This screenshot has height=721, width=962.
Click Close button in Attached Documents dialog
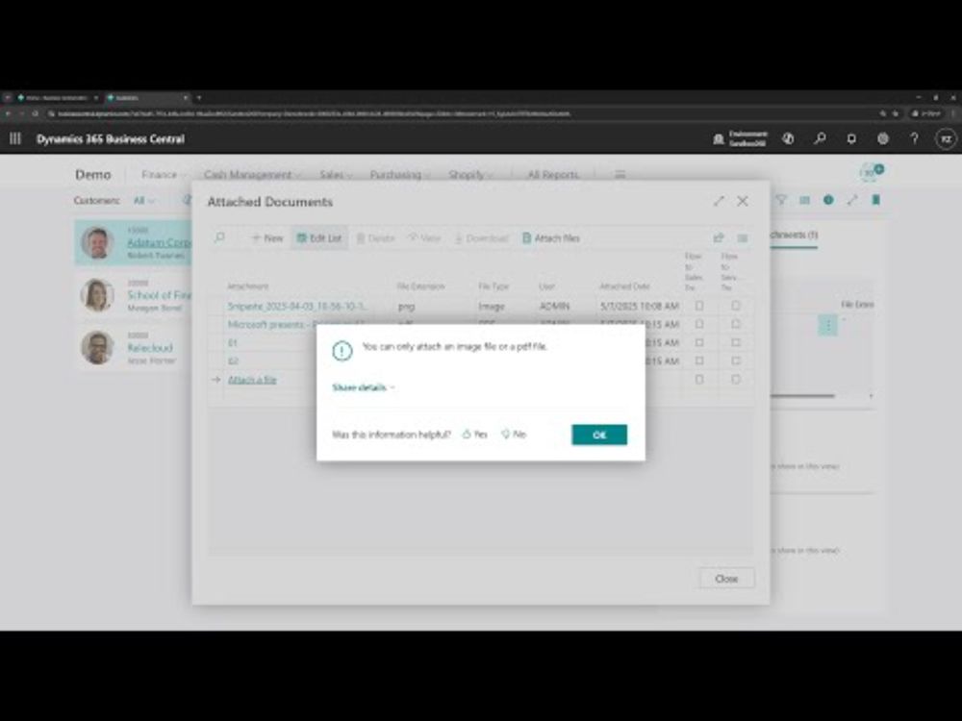(726, 578)
